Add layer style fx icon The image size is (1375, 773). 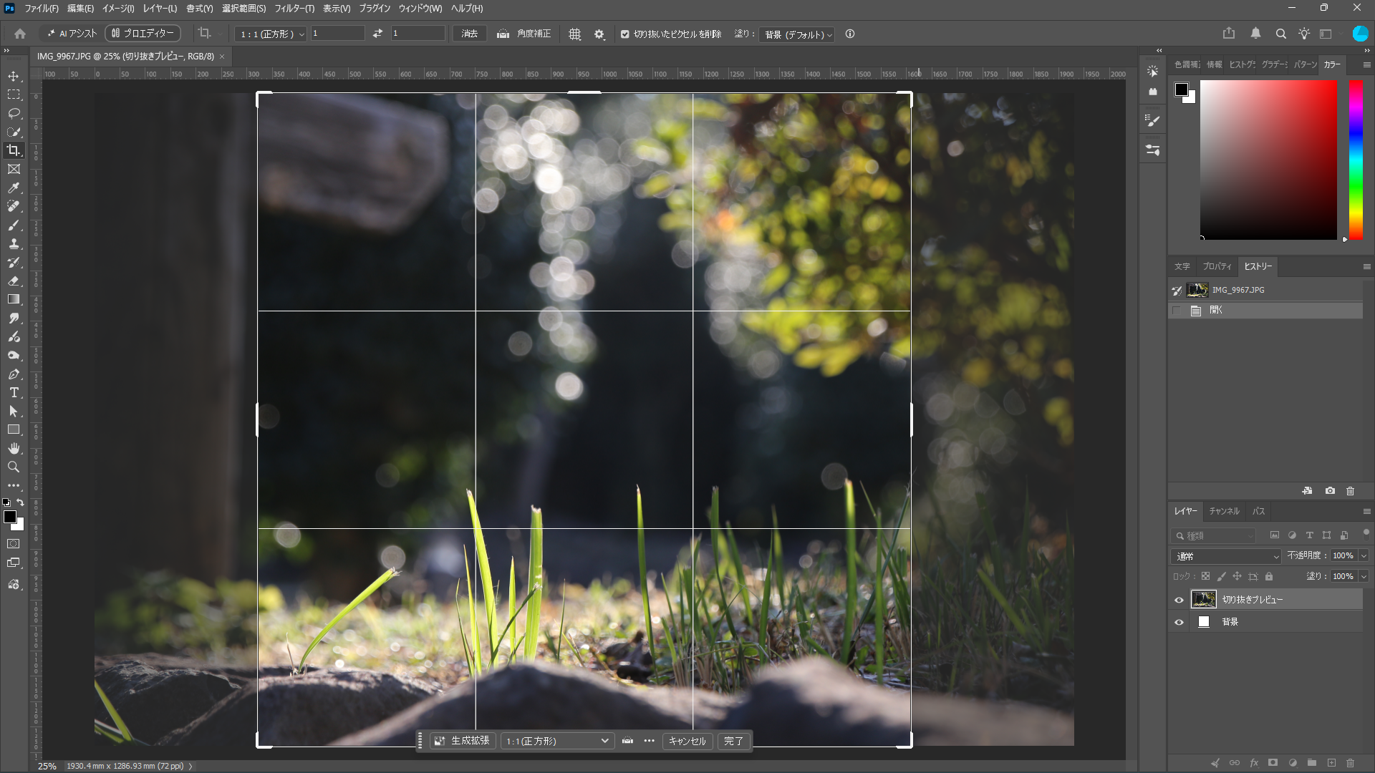click(1254, 763)
